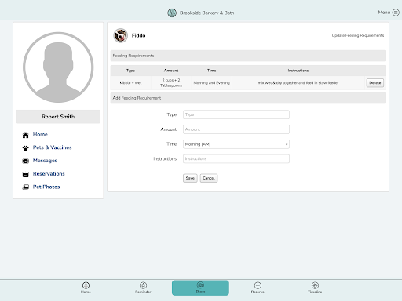402x301 pixels.
Task: Focus the Instructions input field
Action: pos(236,158)
